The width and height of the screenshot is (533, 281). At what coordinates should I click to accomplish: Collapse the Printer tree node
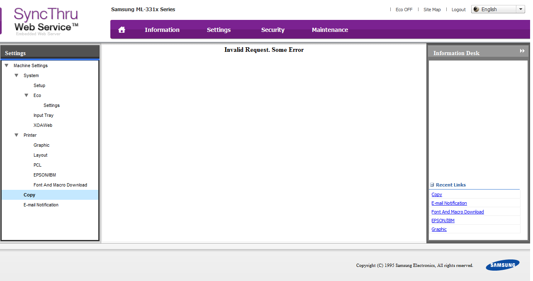click(x=17, y=135)
